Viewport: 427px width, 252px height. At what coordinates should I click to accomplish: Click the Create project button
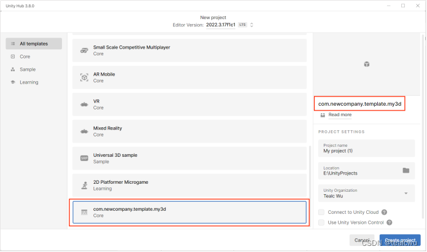click(x=400, y=240)
